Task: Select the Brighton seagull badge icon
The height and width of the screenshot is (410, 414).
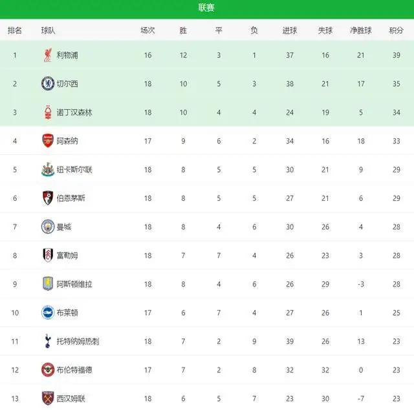Action: click(x=48, y=313)
